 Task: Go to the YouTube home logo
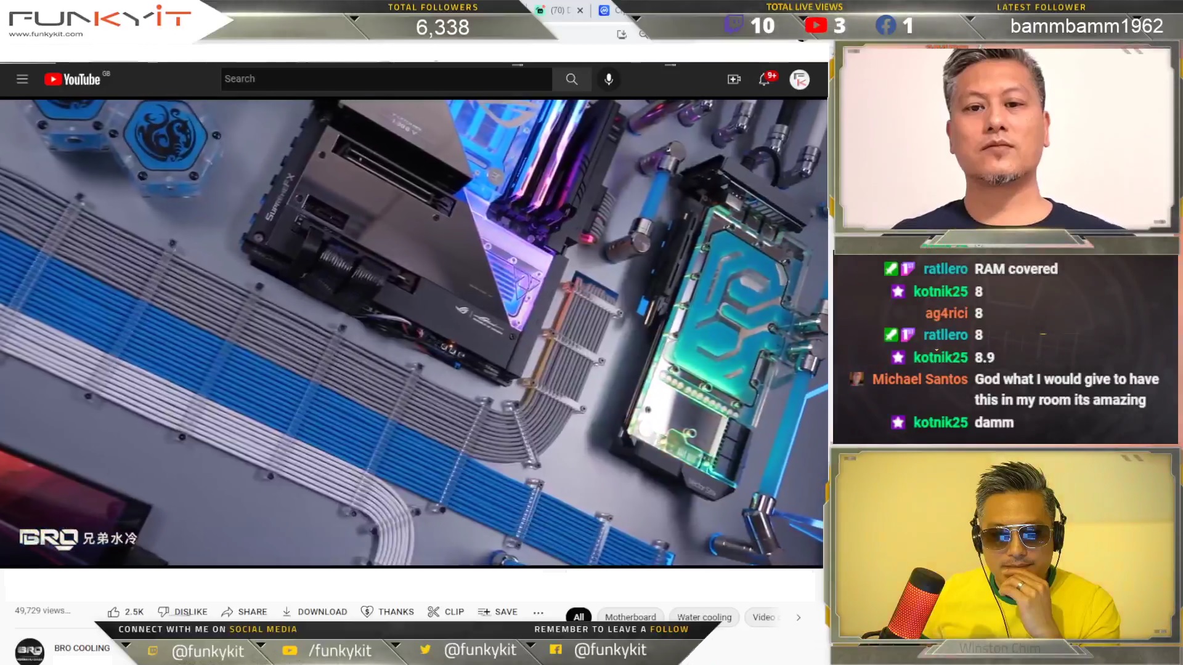[73, 79]
